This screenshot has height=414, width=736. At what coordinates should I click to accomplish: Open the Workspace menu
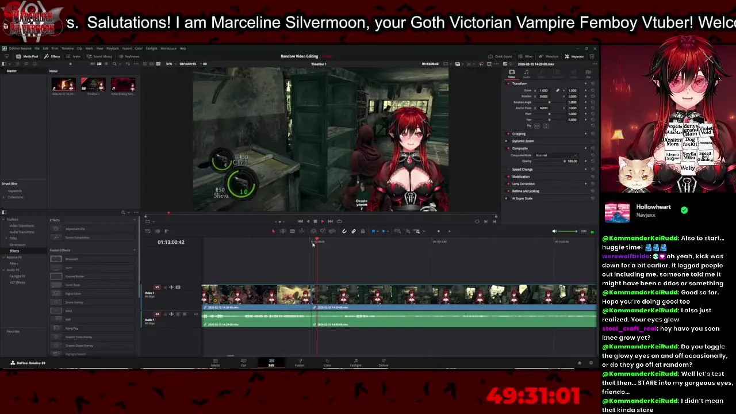[168, 48]
